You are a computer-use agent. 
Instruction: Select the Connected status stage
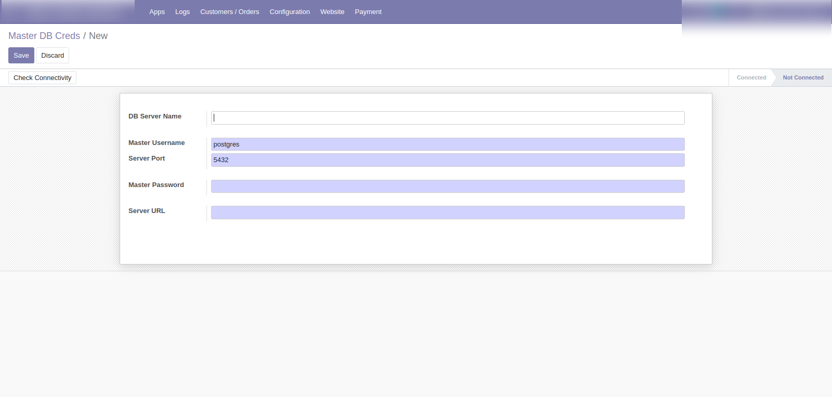[751, 77]
